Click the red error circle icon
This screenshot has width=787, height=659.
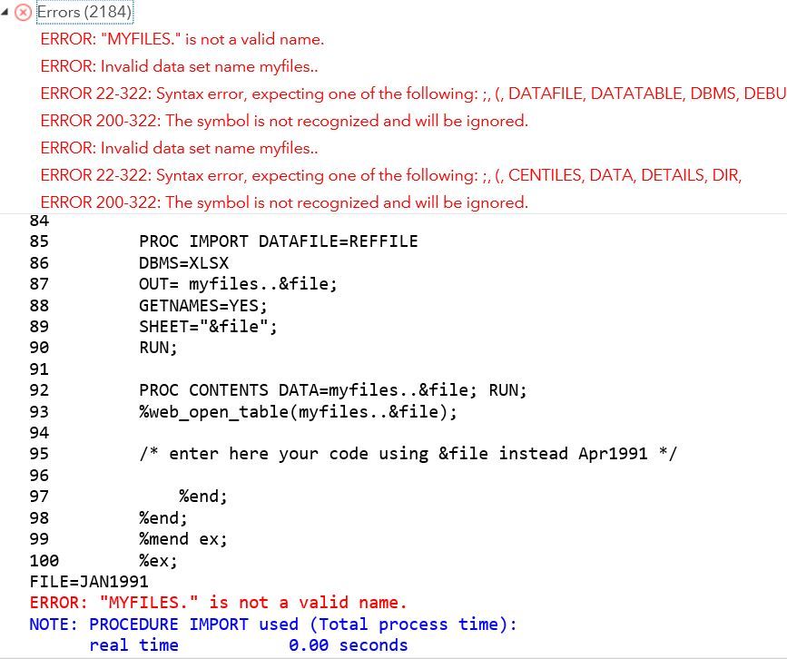(x=23, y=12)
